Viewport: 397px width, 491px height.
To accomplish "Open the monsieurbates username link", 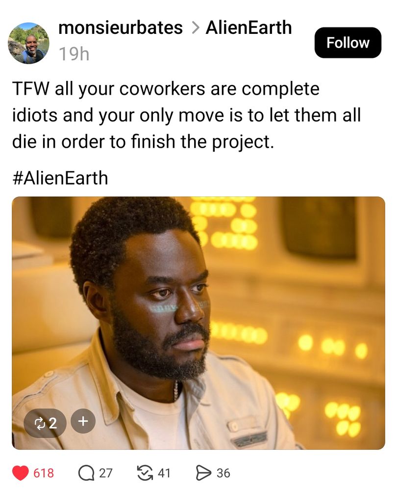I will tap(121, 27).
